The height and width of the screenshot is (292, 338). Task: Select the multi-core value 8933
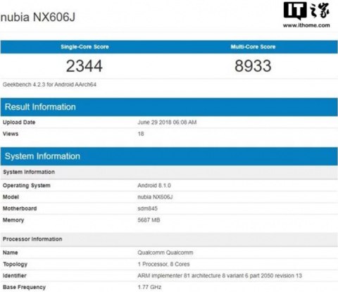pos(253,66)
